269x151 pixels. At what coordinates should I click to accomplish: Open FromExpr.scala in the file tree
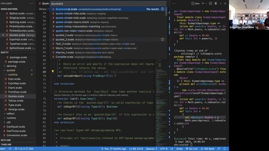click(x=18, y=92)
